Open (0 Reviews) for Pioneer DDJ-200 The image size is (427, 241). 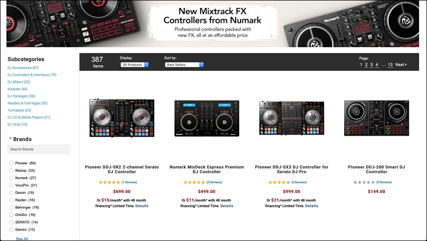(x=384, y=182)
